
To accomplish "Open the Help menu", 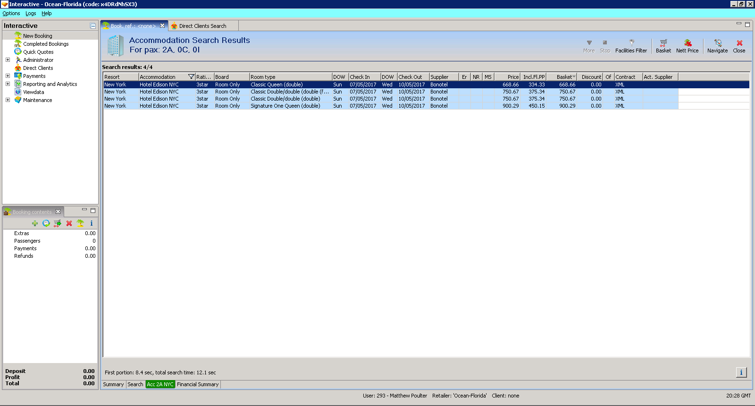I will (x=46, y=13).
